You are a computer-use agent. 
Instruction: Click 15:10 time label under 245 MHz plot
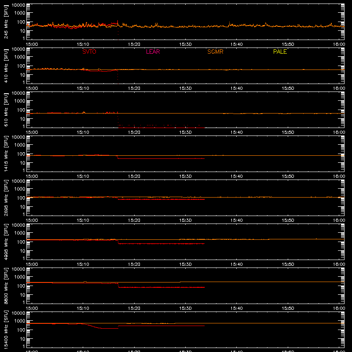click(83, 44)
